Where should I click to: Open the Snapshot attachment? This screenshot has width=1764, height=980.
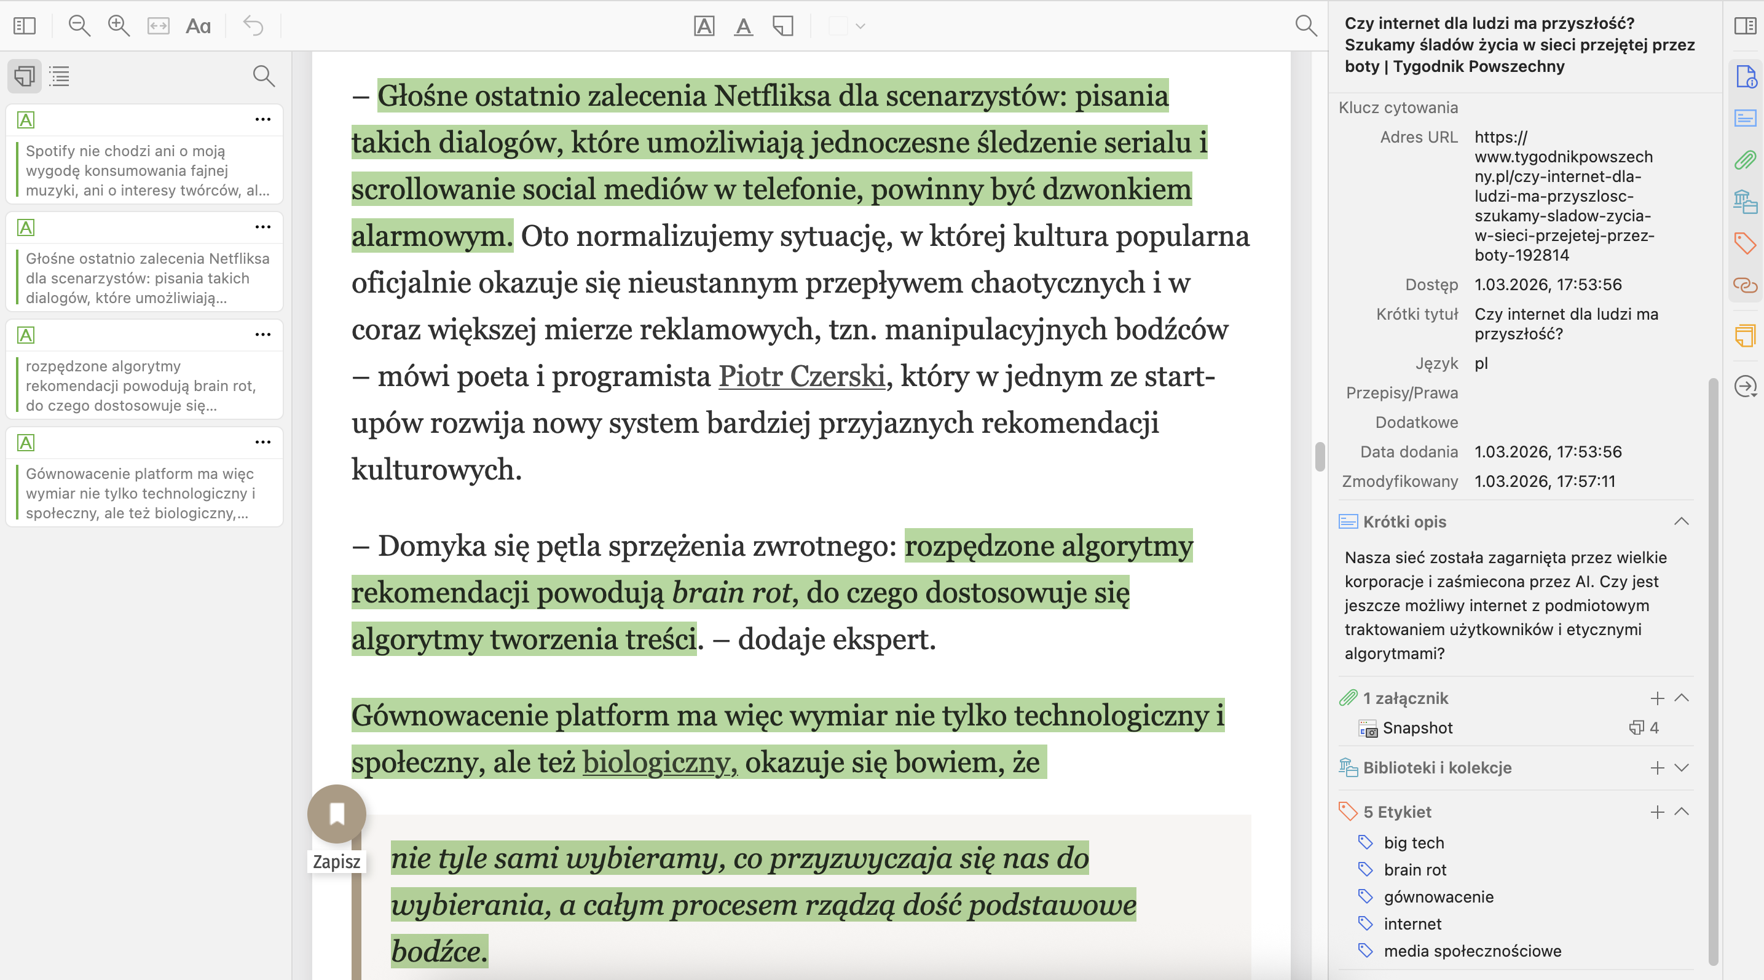click(1419, 728)
